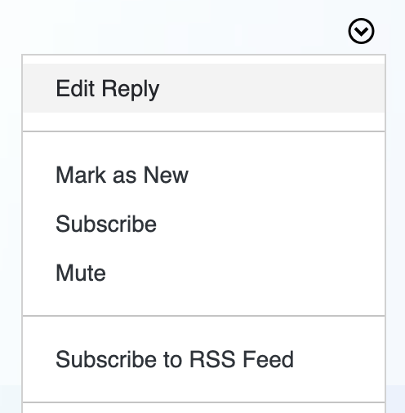405x413 pixels.
Task: Mute this reply via the menu
Action: coord(203,273)
